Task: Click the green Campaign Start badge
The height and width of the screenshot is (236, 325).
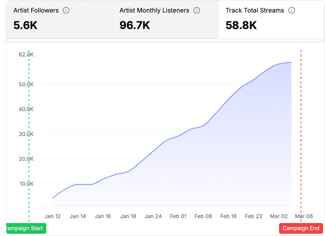Action: (x=26, y=228)
